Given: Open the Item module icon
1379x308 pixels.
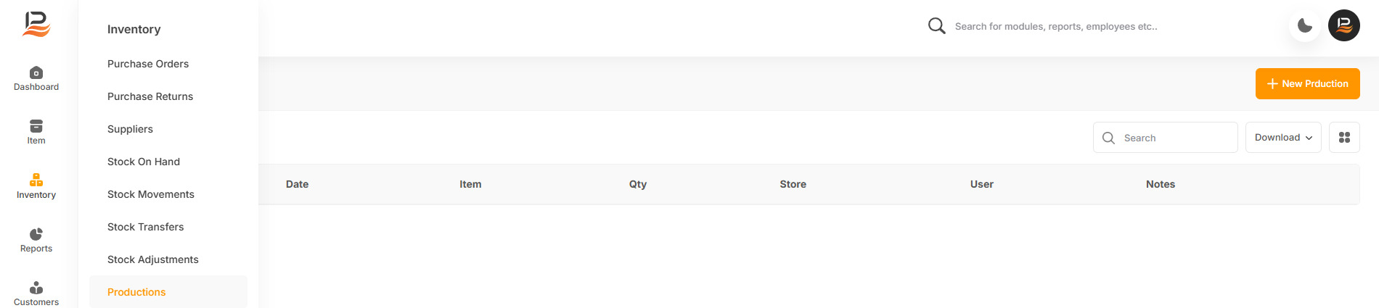Looking at the screenshot, I should (36, 126).
